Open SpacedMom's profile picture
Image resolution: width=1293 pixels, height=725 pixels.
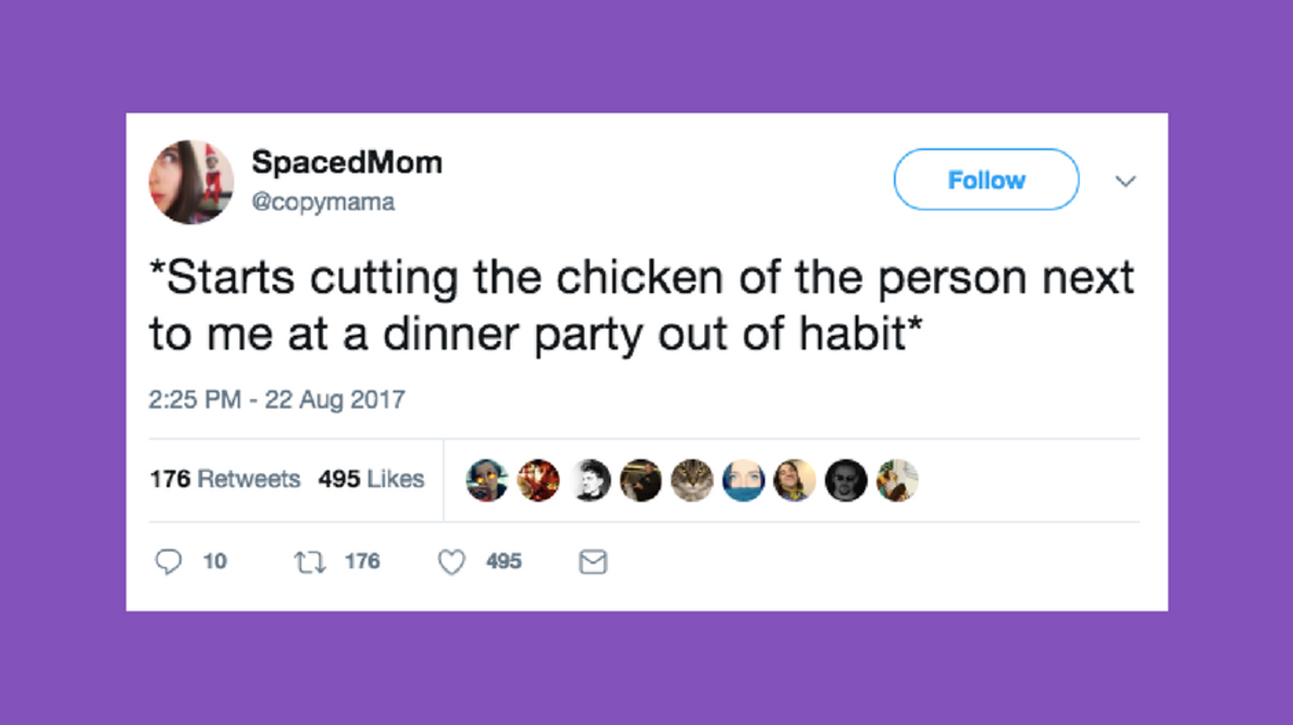(192, 180)
